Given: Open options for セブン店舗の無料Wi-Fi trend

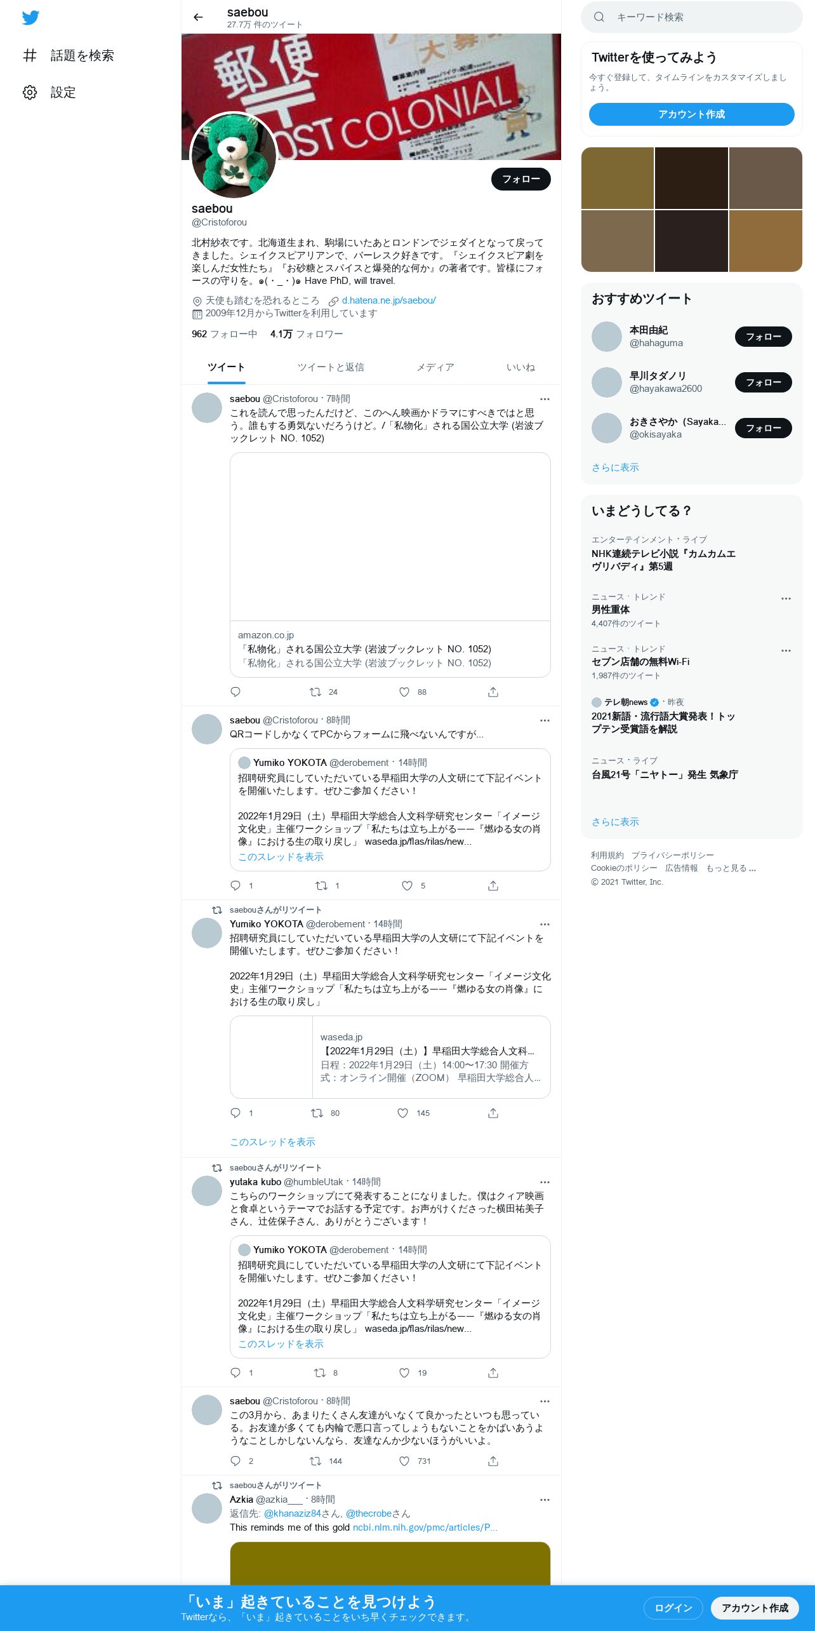Looking at the screenshot, I should coord(786,650).
